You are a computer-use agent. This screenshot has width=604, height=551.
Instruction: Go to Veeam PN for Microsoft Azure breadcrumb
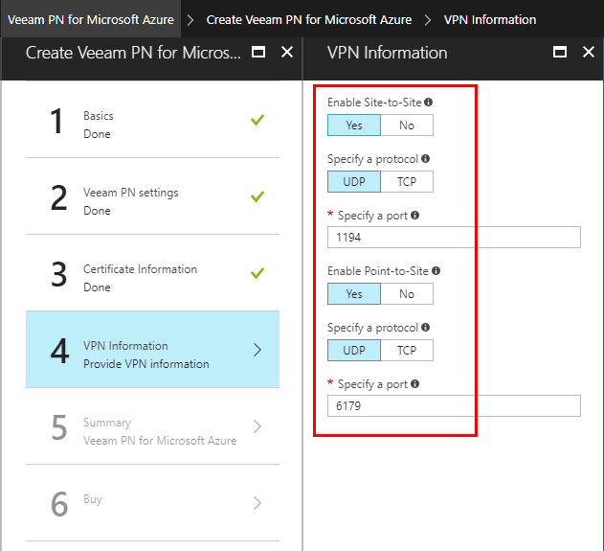click(91, 19)
